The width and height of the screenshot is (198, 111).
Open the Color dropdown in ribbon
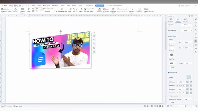[x=70, y=10]
